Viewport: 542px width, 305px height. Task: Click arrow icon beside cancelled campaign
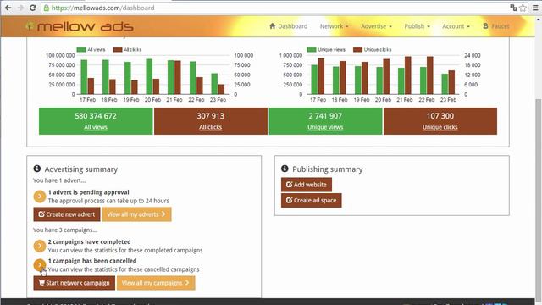[40, 265]
